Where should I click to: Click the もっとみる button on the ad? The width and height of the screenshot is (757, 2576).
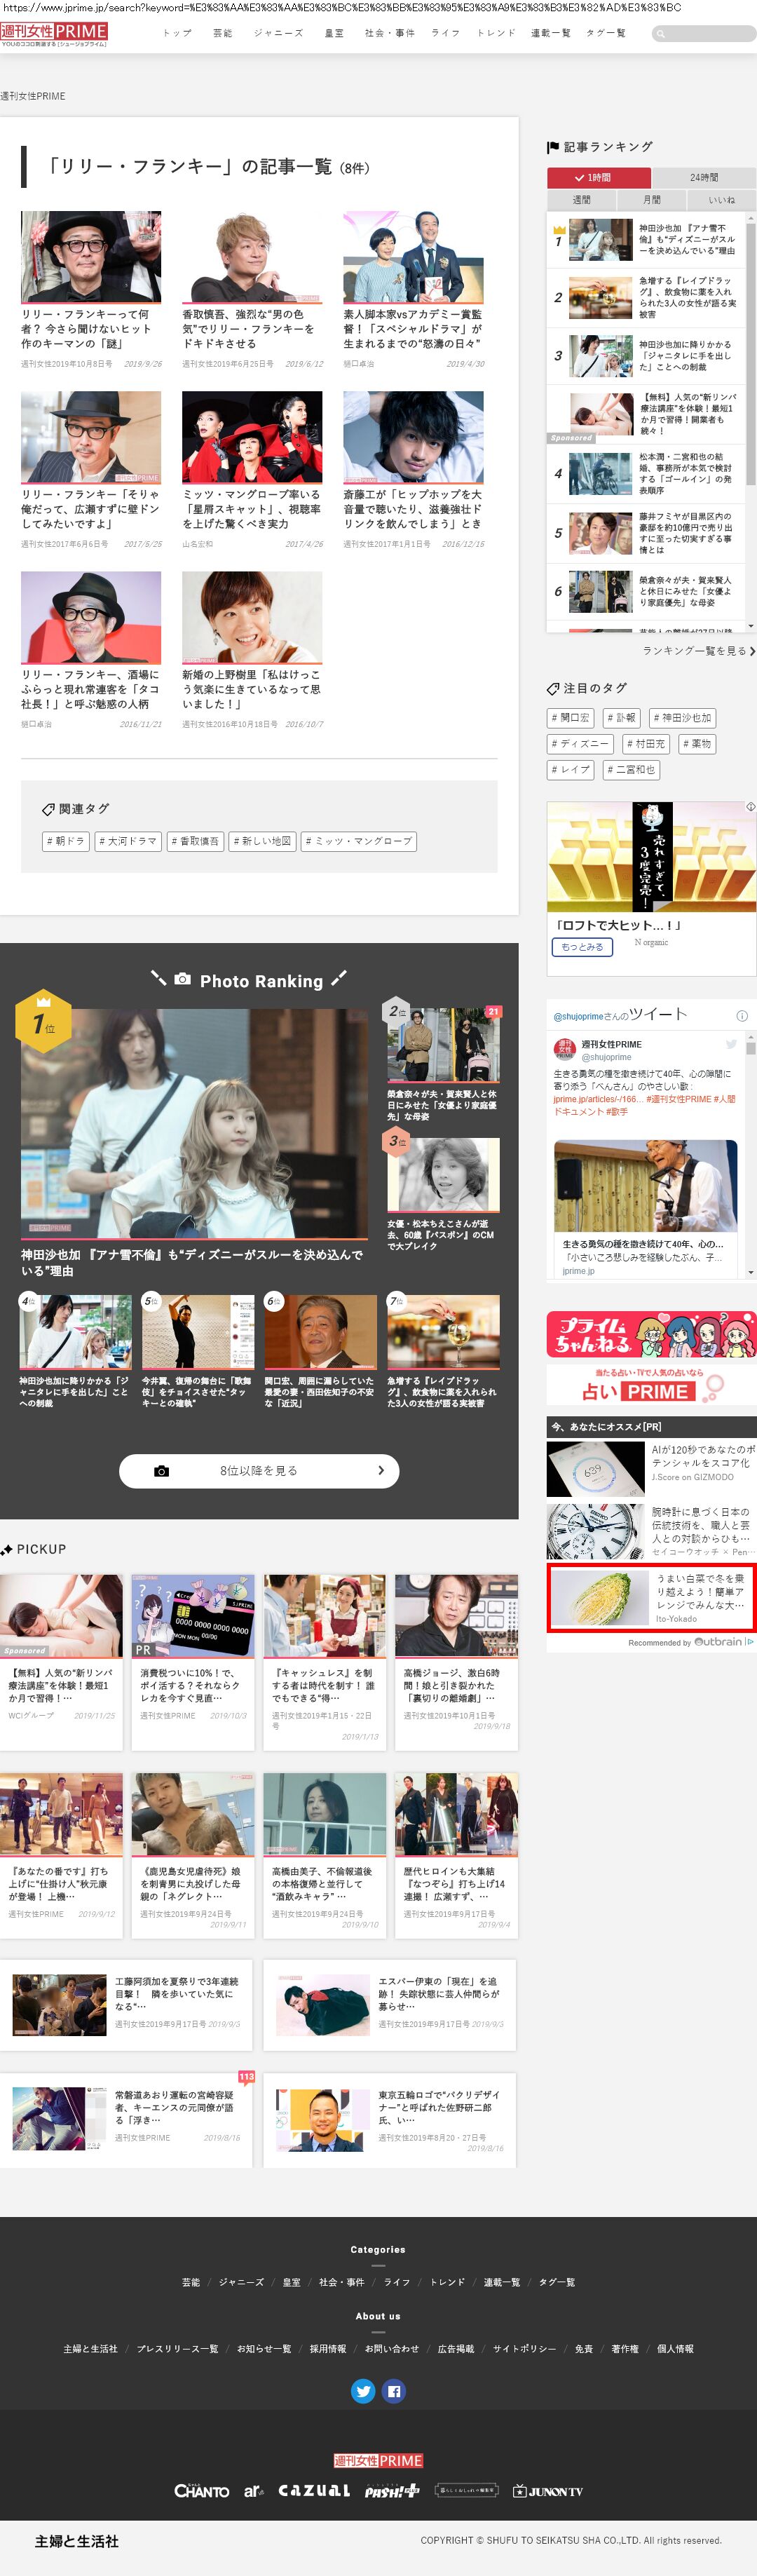[x=582, y=946]
